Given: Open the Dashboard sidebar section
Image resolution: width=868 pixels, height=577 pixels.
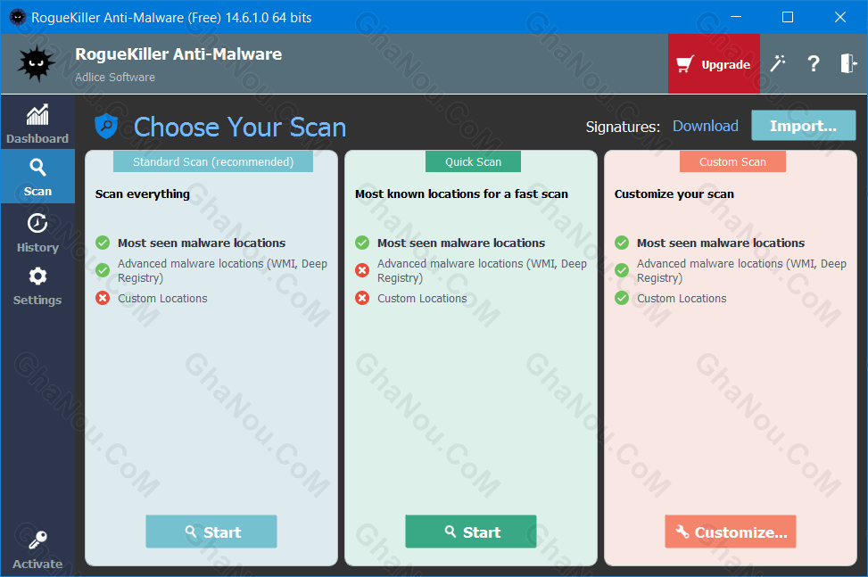Looking at the screenshot, I should pyautogui.click(x=37, y=124).
